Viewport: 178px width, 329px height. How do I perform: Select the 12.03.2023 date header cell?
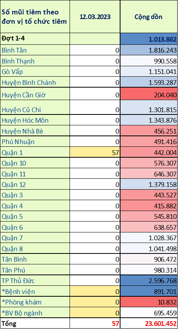(x=95, y=17)
